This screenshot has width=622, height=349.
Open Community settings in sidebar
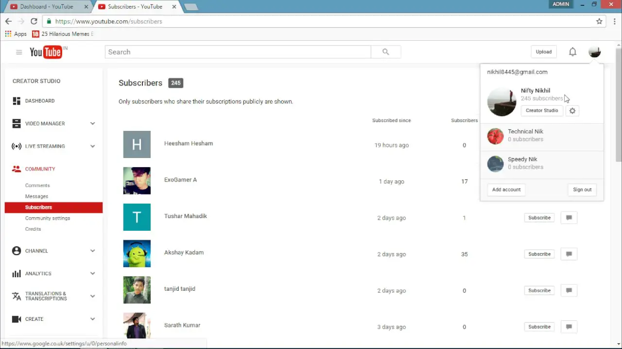pos(48,218)
